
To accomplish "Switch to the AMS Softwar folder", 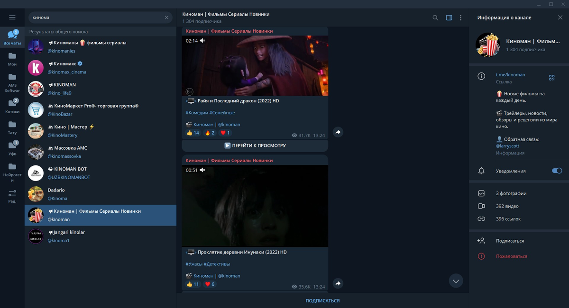I will coord(12,82).
